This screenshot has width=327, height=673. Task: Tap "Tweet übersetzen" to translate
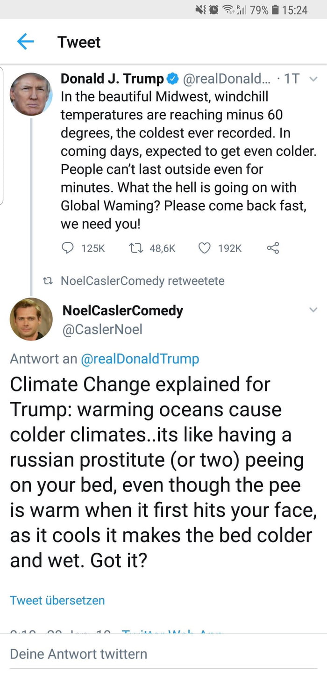(x=57, y=600)
